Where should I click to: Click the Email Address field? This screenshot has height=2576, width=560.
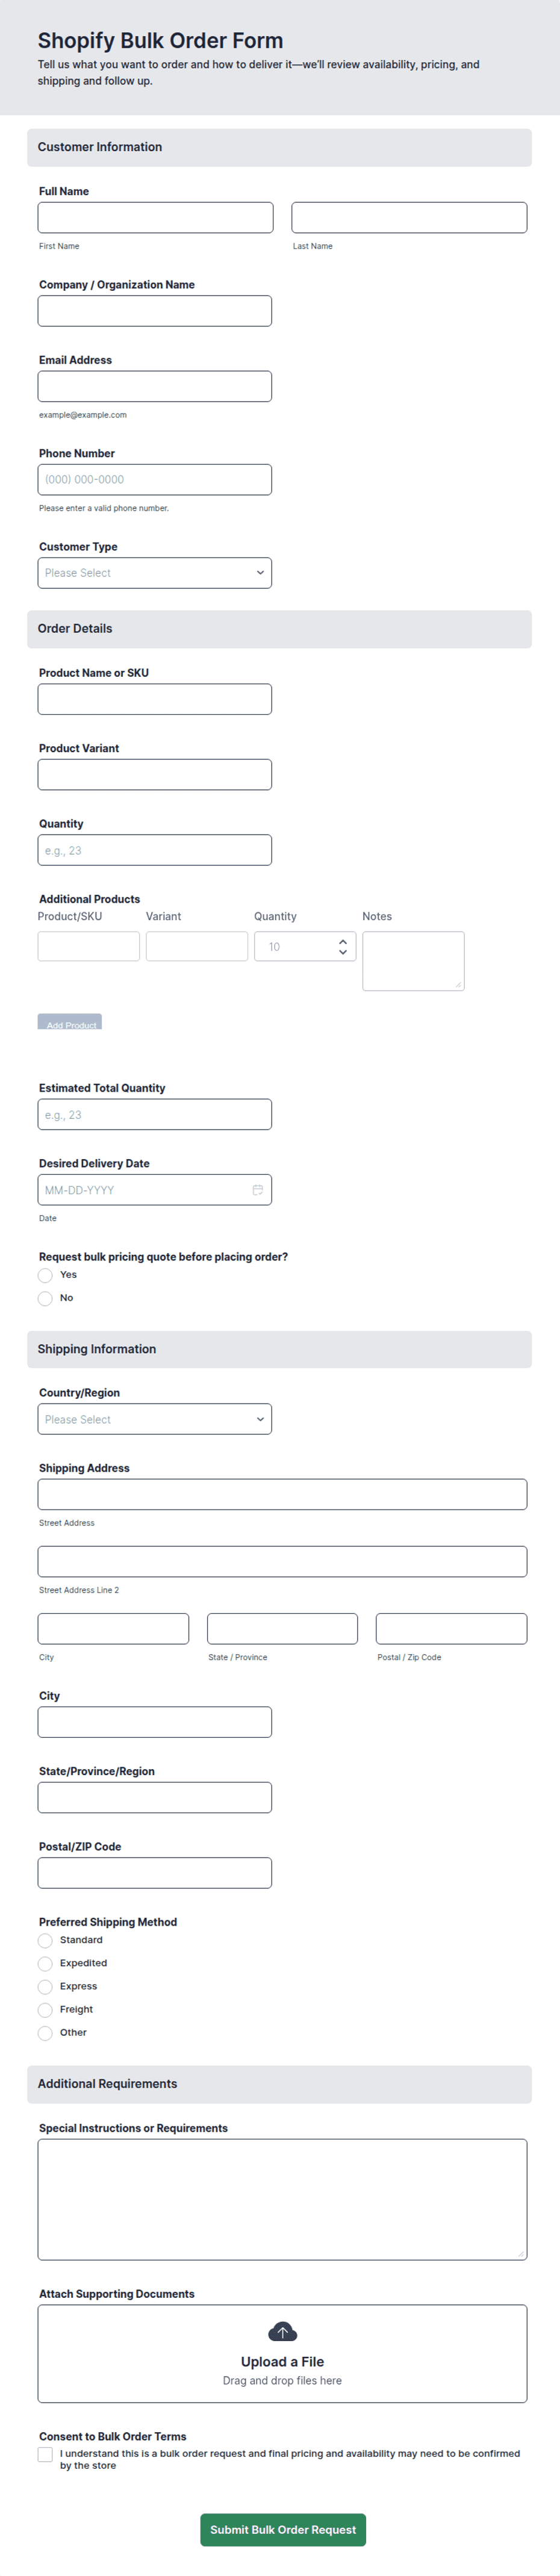[x=155, y=387]
